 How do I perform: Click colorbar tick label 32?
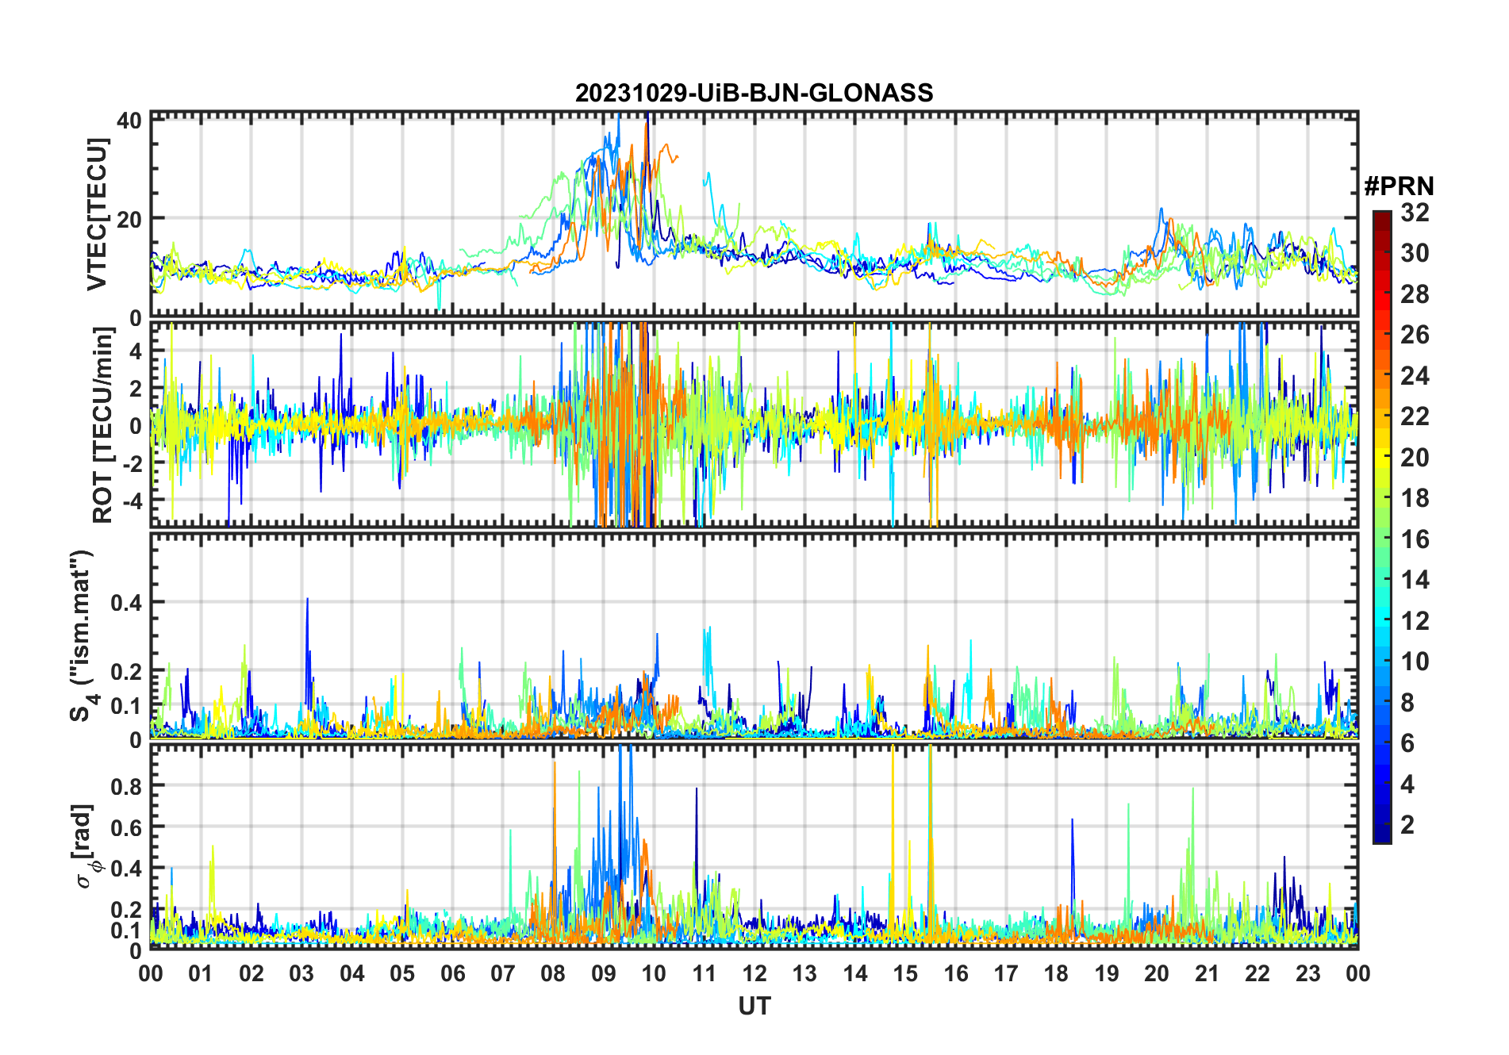(1415, 213)
